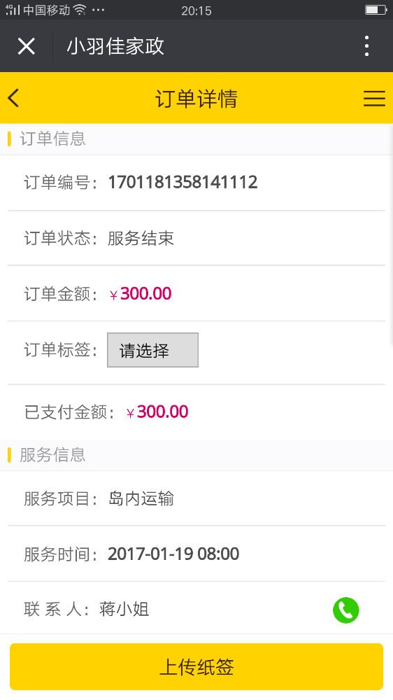The height and width of the screenshot is (700, 393).
Task: Tap the Wi-Fi status bar icon
Action: [x=80, y=10]
